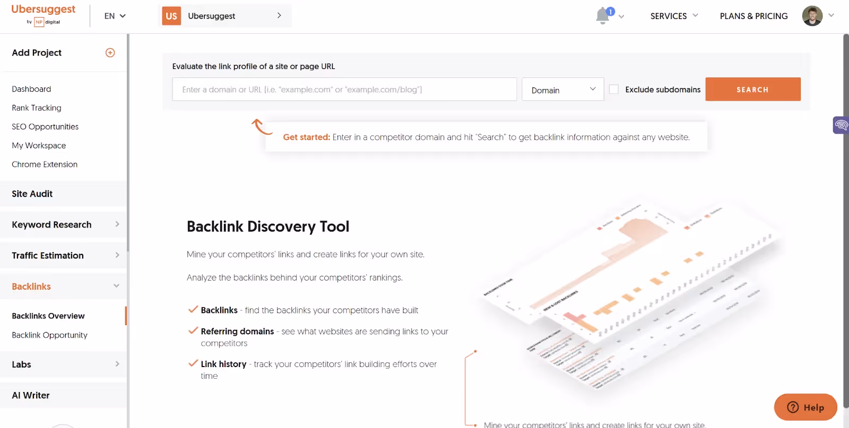Open the Domain type dropdown
The width and height of the screenshot is (849, 428).
pyautogui.click(x=563, y=90)
